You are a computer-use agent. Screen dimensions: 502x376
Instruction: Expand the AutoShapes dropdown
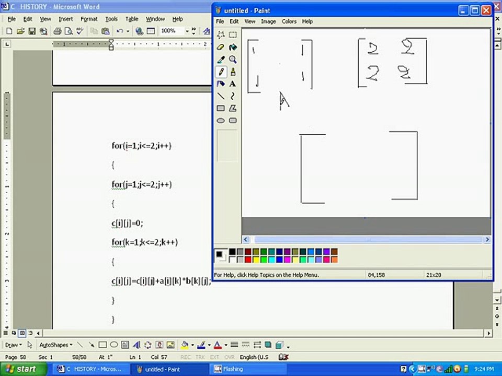tap(56, 345)
